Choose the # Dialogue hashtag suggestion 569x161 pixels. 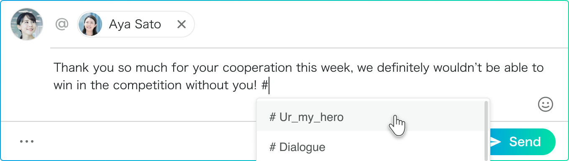tap(371, 147)
